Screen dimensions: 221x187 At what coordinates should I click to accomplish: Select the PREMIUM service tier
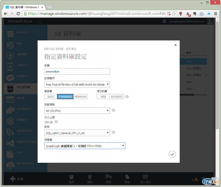click(80, 96)
